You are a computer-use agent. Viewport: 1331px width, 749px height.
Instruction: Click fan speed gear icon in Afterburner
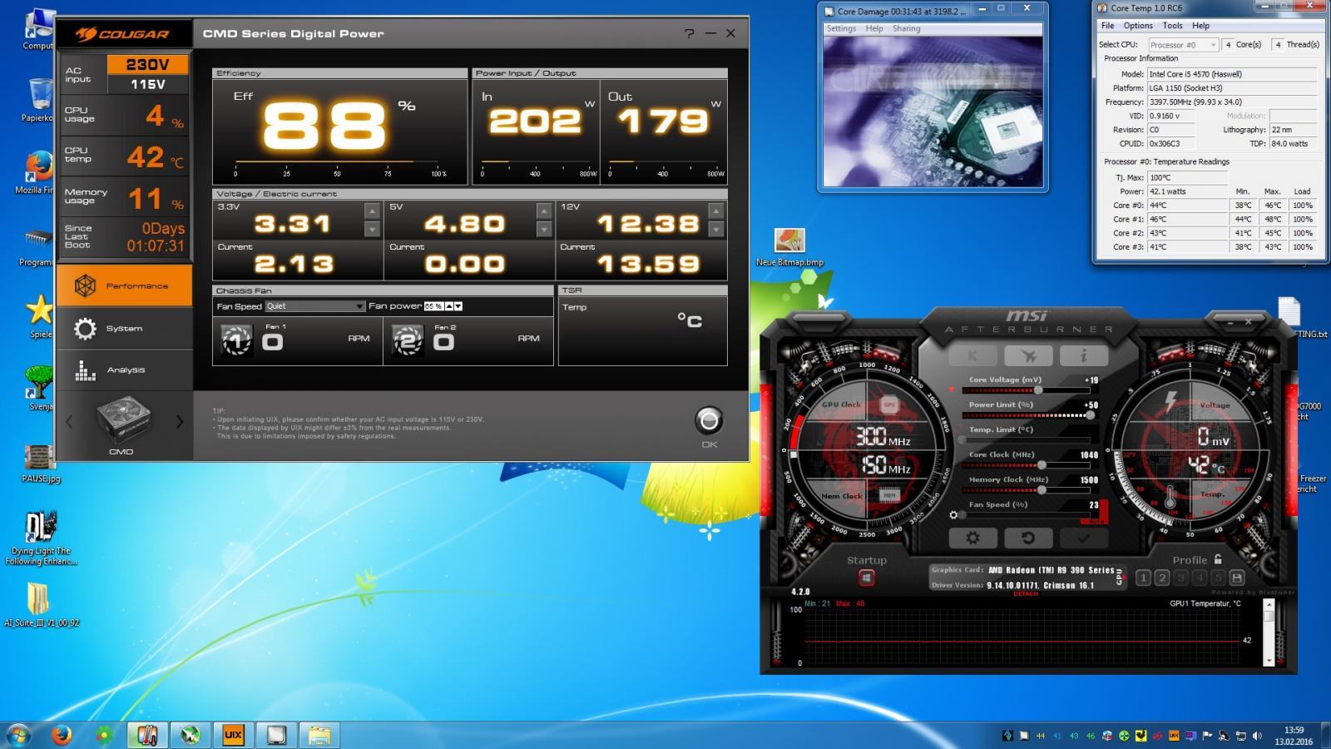pos(954,515)
